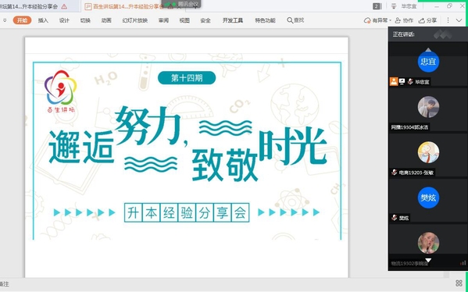Click the screen-sharing indicator icon next to 毕忠宜
The image size is (468, 292).
coord(402,81)
